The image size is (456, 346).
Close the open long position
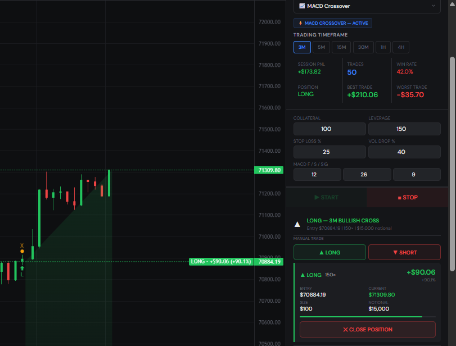click(368, 330)
